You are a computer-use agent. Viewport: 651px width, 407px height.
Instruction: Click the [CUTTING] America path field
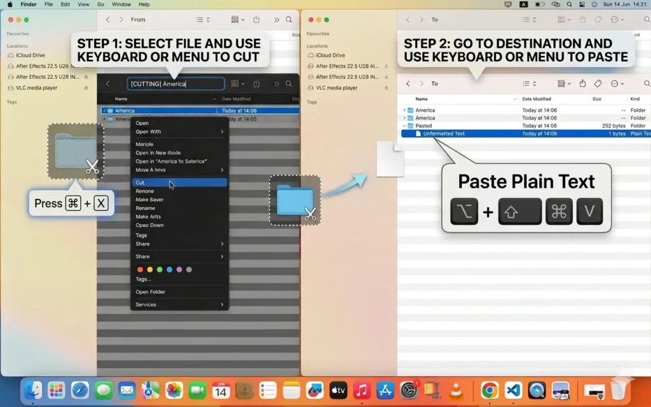coord(175,84)
